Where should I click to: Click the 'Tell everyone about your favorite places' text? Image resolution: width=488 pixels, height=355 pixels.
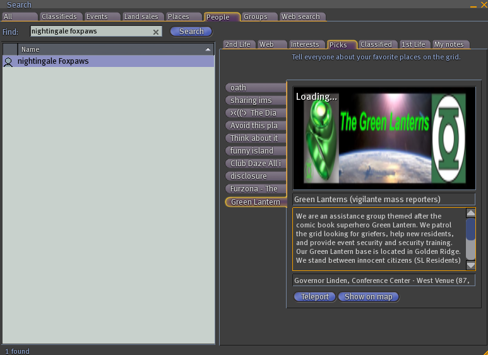(376, 57)
